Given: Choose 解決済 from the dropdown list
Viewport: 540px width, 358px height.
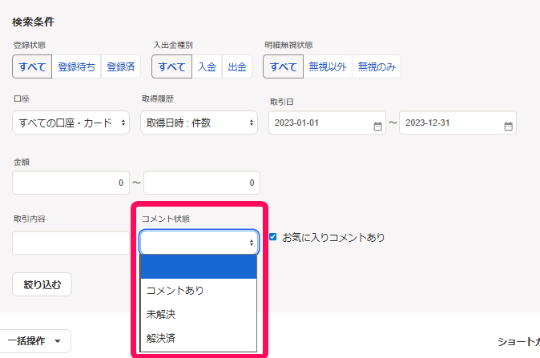Looking at the screenshot, I should point(199,339).
